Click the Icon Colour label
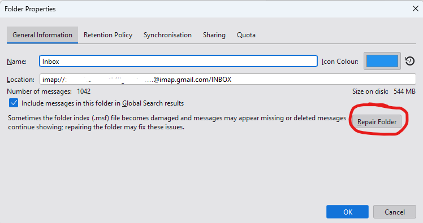 coord(340,62)
